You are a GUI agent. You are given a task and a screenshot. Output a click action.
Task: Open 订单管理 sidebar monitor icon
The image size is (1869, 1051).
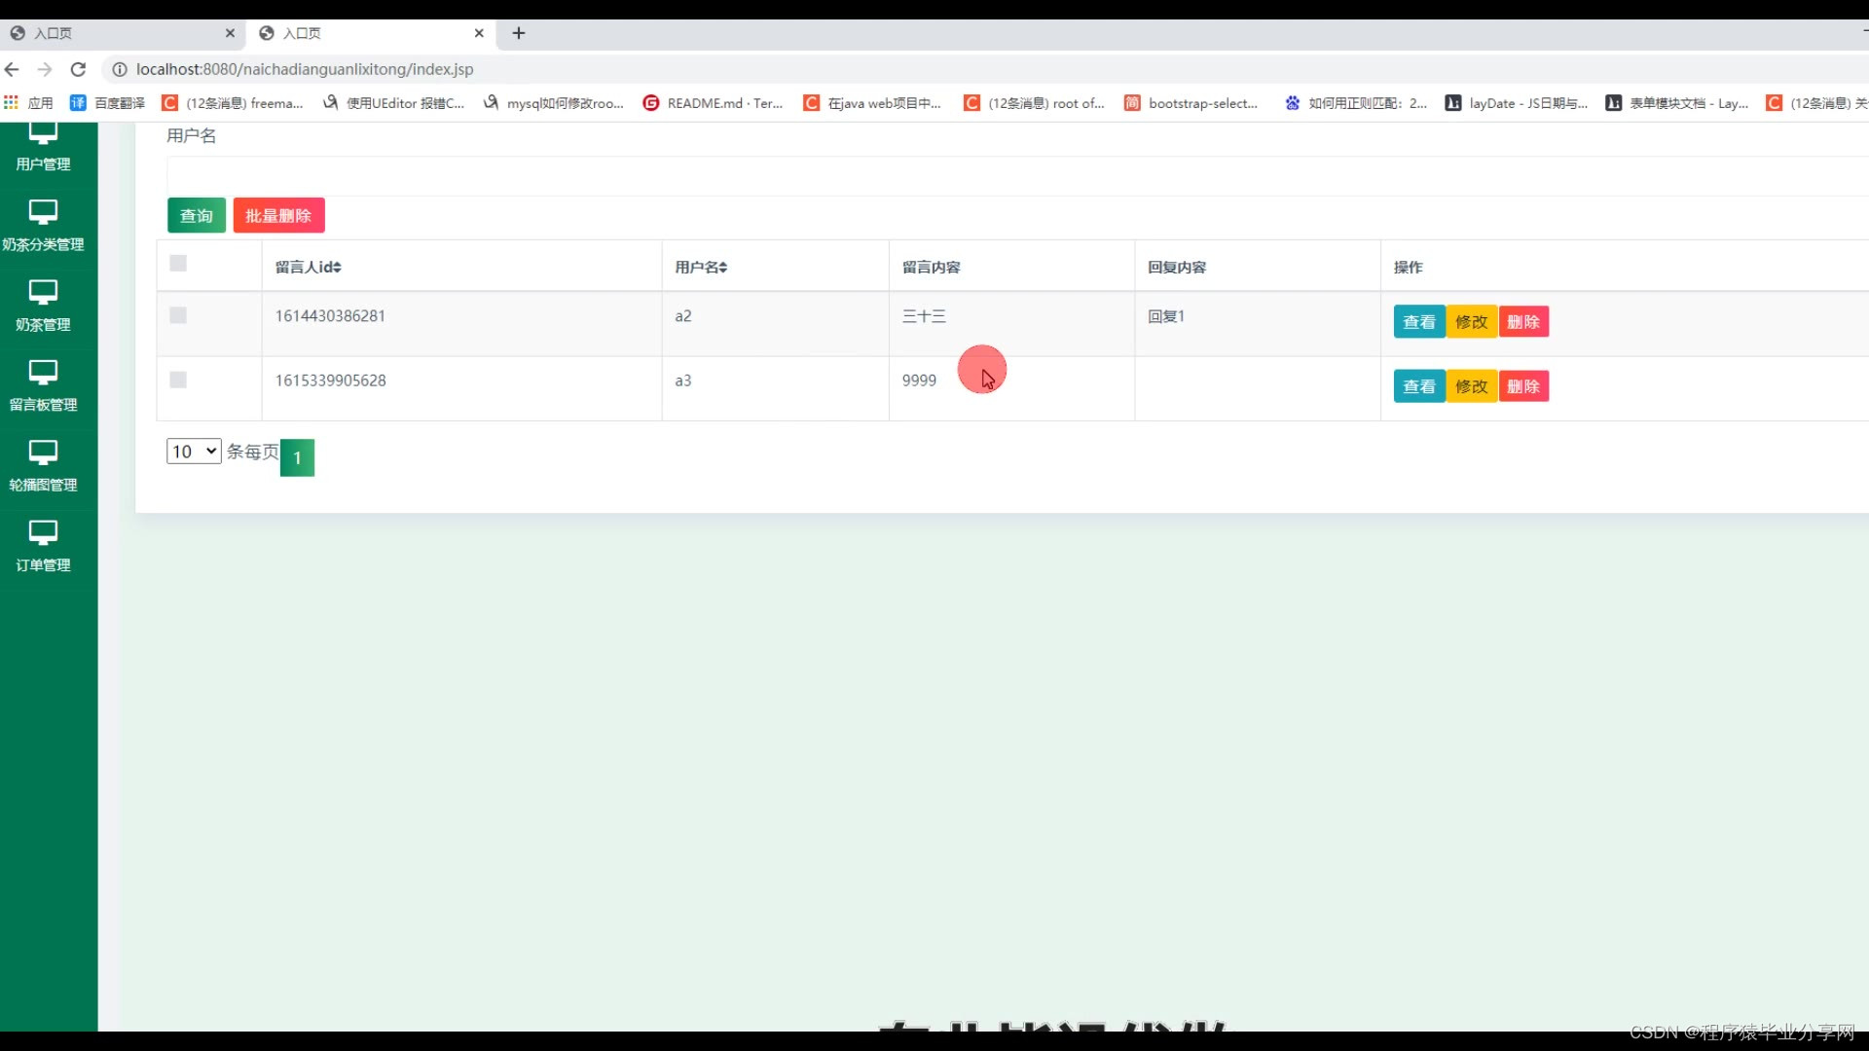(x=43, y=531)
